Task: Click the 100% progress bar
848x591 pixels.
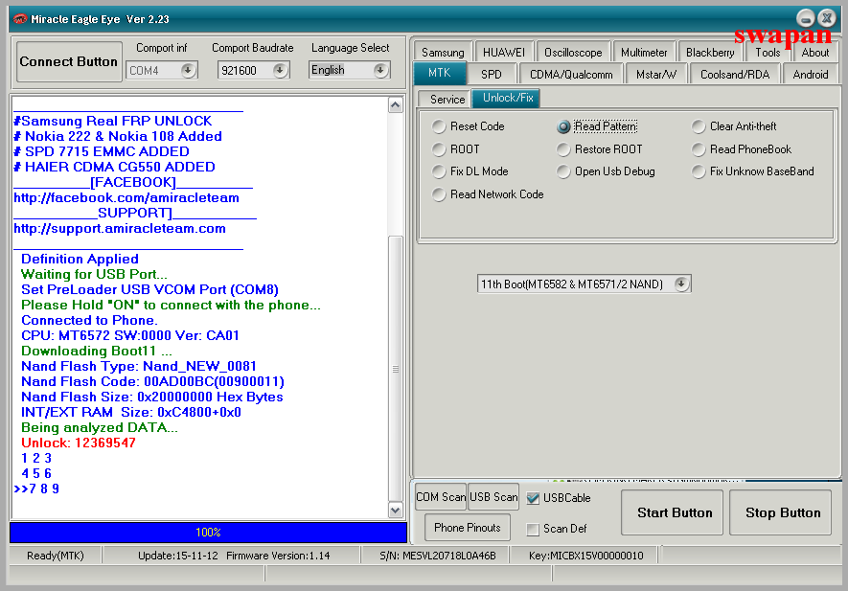Action: click(208, 532)
